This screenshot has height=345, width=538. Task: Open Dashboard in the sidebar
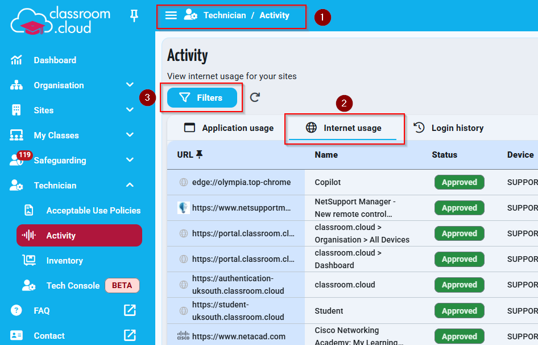click(x=55, y=60)
